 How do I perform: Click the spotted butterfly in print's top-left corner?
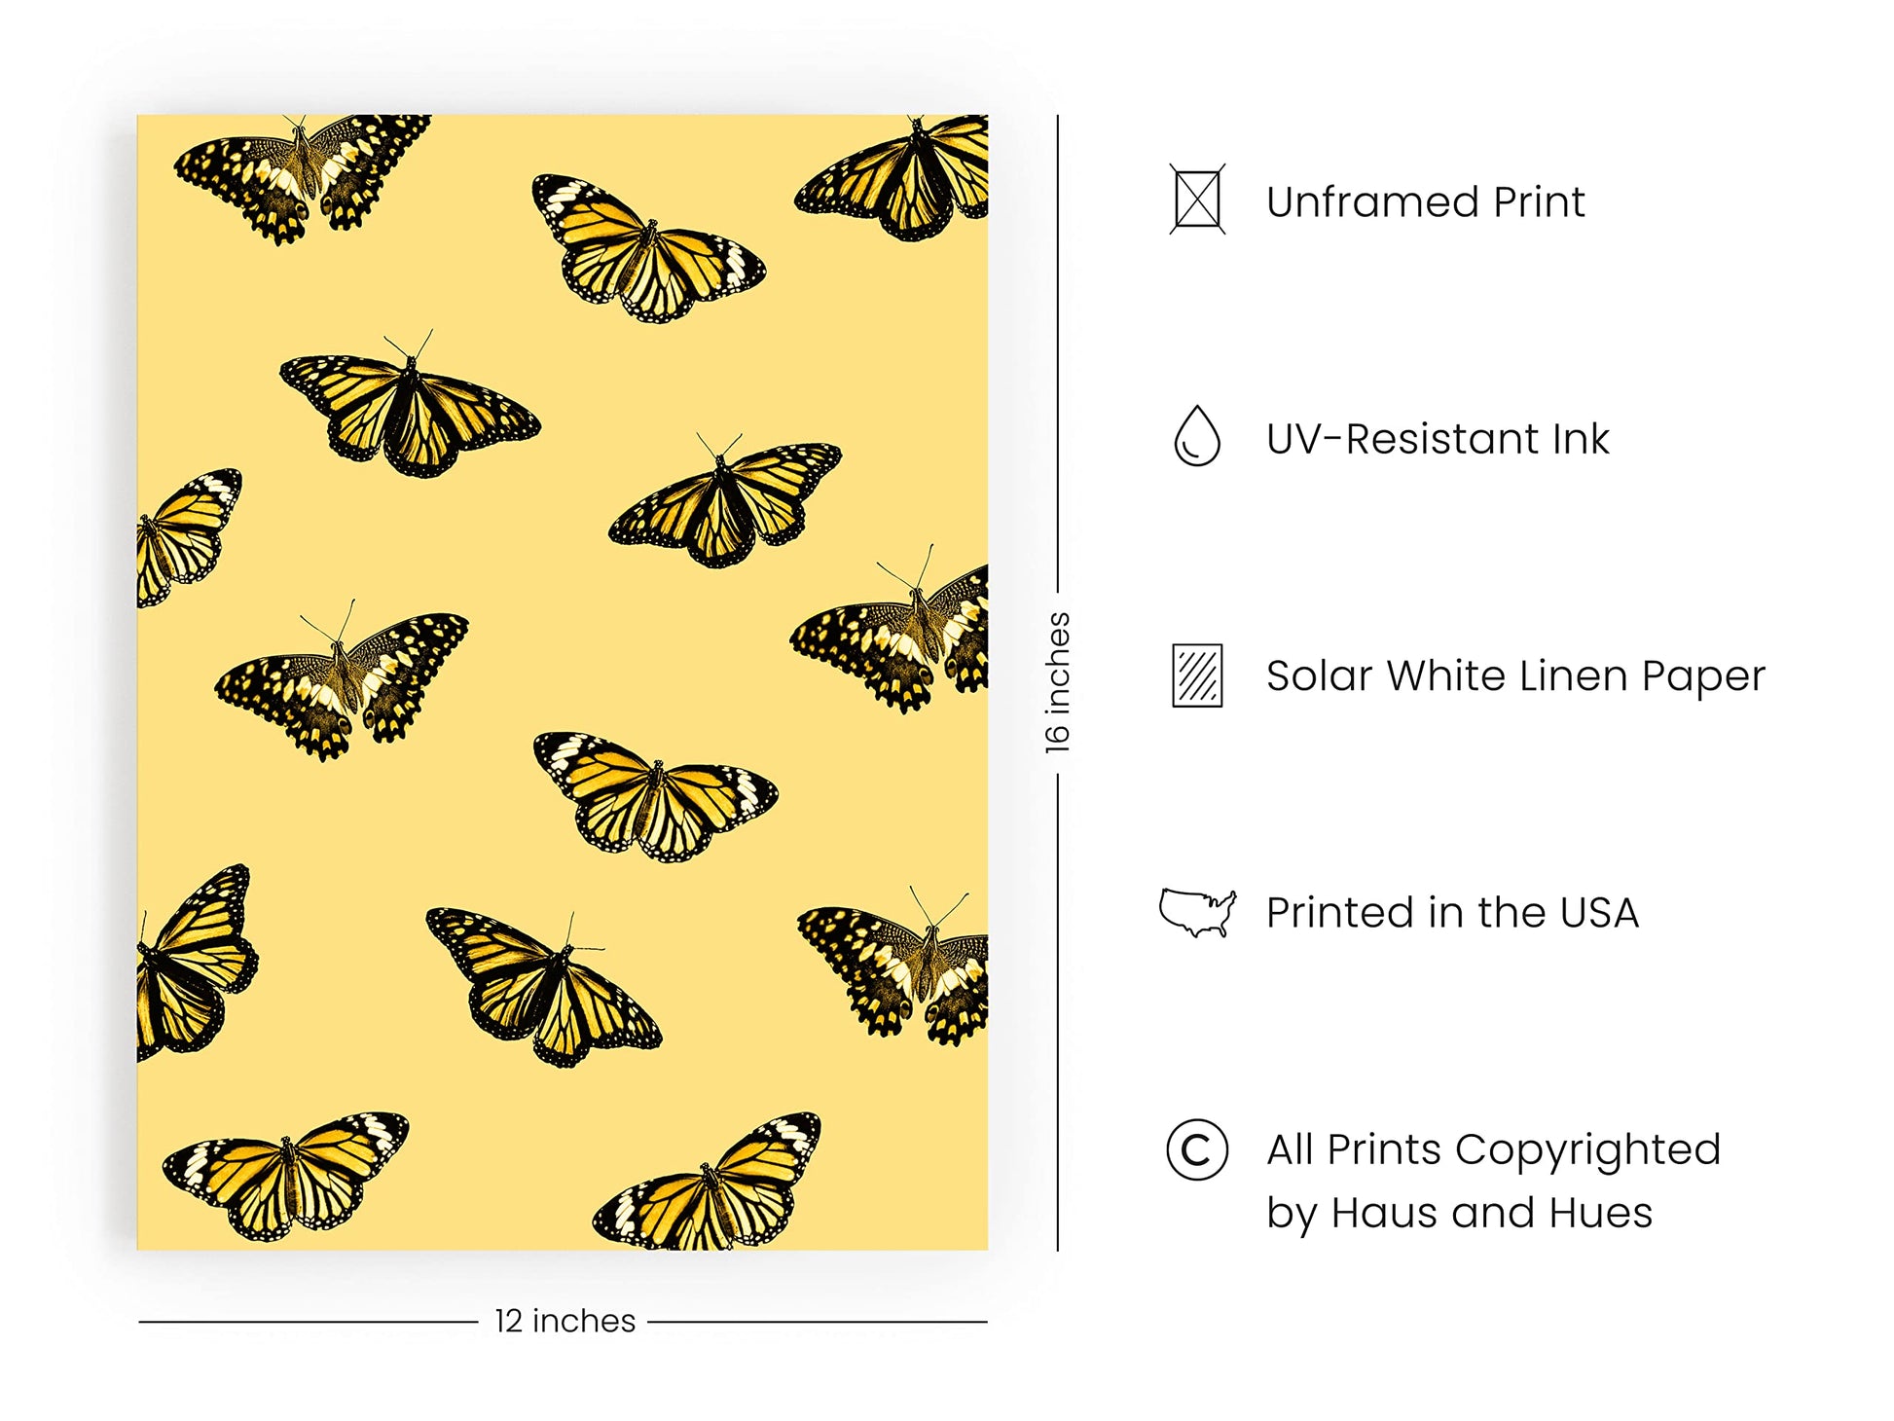tap(298, 173)
